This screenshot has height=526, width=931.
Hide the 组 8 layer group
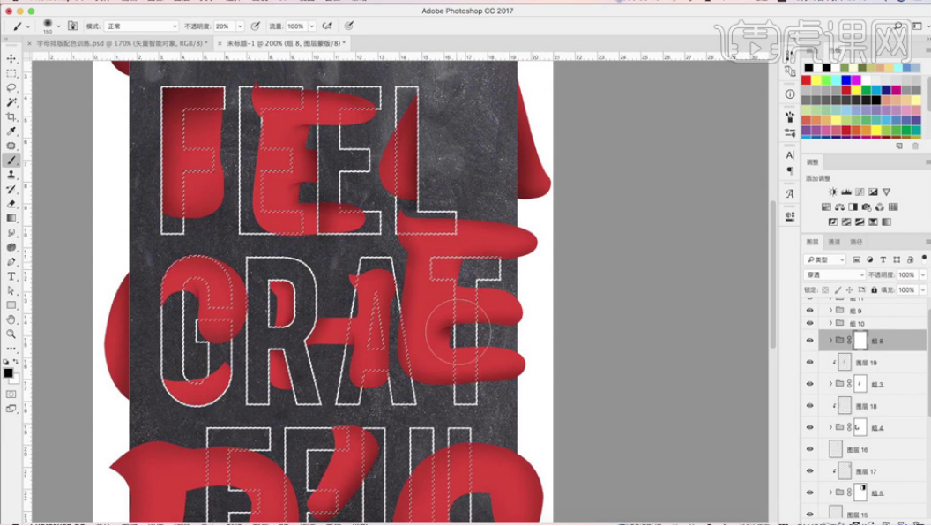coord(809,341)
